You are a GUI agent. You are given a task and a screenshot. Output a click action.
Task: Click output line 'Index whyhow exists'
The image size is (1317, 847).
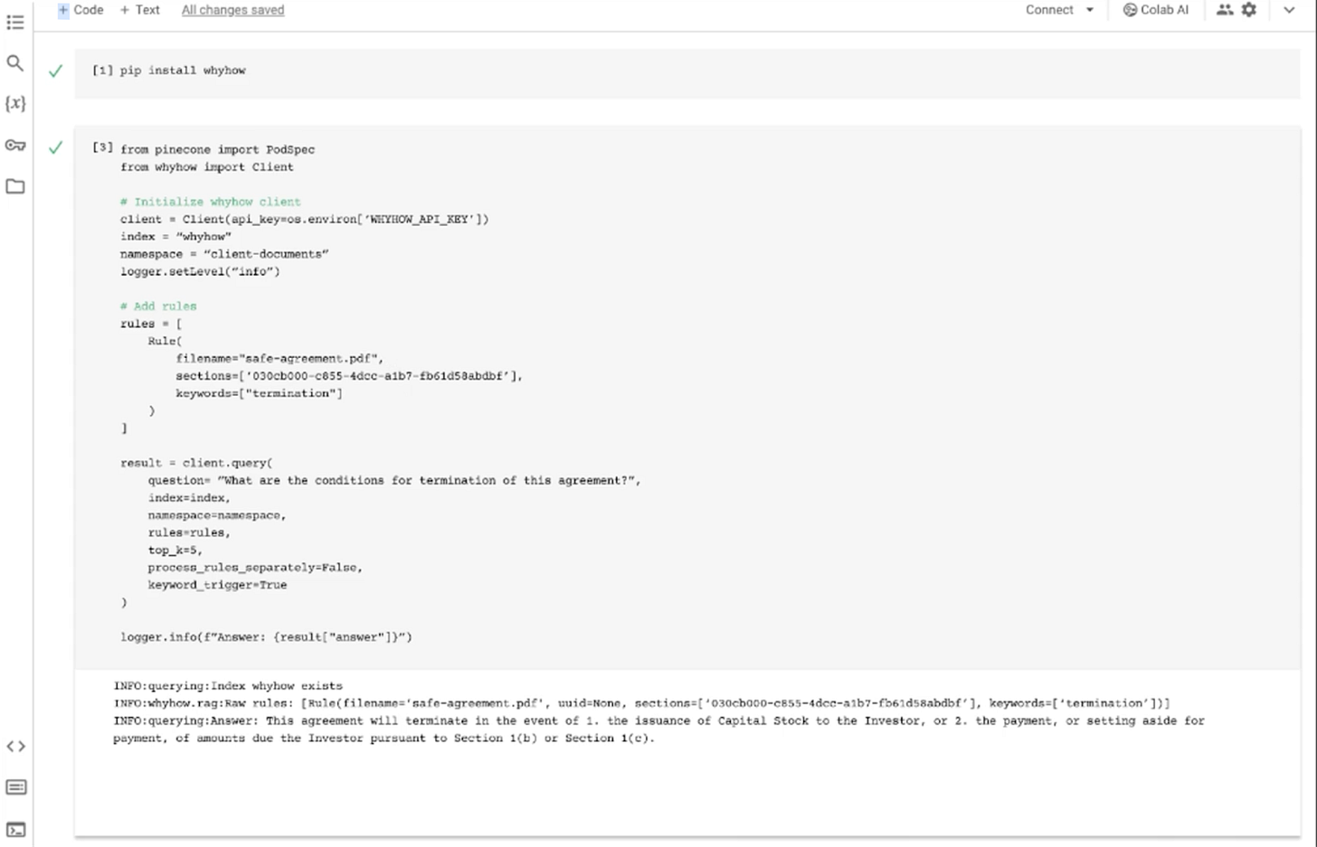[228, 686]
